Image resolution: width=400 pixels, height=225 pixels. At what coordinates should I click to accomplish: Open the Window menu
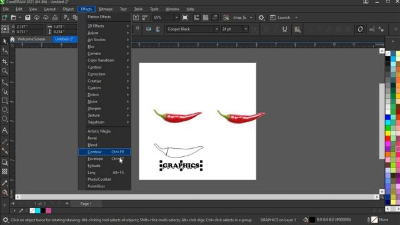(x=172, y=9)
